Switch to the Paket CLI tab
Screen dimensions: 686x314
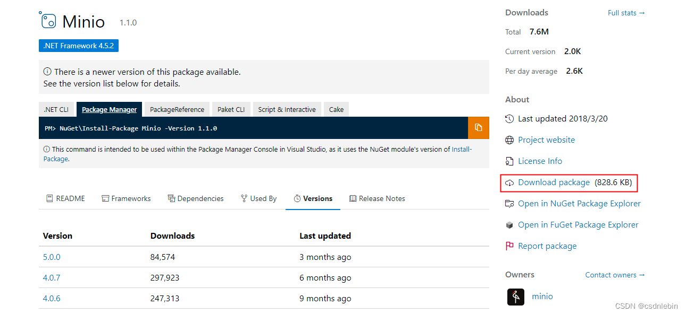tap(231, 109)
